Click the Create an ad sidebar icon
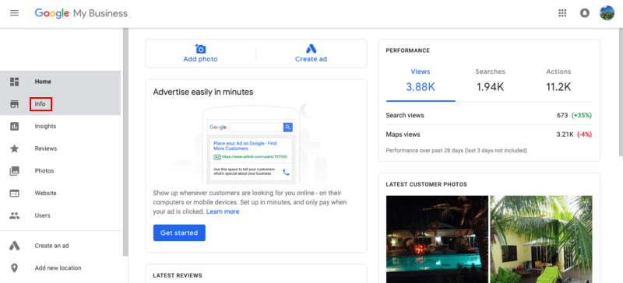This screenshot has height=283, width=623. 15,246
